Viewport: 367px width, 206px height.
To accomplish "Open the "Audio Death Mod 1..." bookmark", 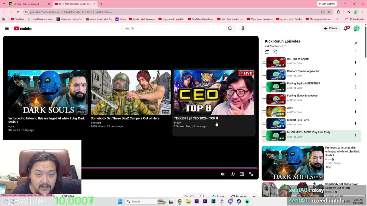I will tap(99, 19).
